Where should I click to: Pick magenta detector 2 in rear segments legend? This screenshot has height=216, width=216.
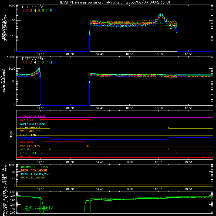click(x=27, y=62)
